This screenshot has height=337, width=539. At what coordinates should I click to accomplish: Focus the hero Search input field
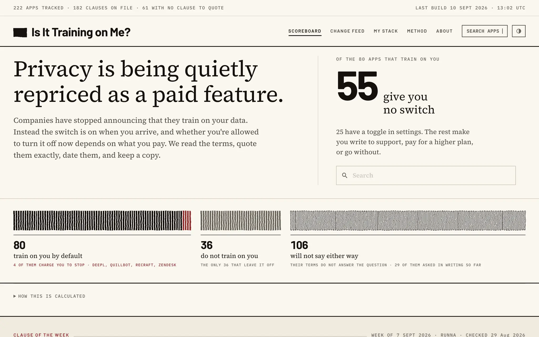click(x=426, y=175)
